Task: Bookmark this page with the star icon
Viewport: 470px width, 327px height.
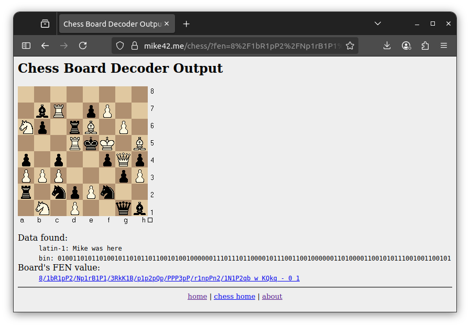Action: coord(350,46)
